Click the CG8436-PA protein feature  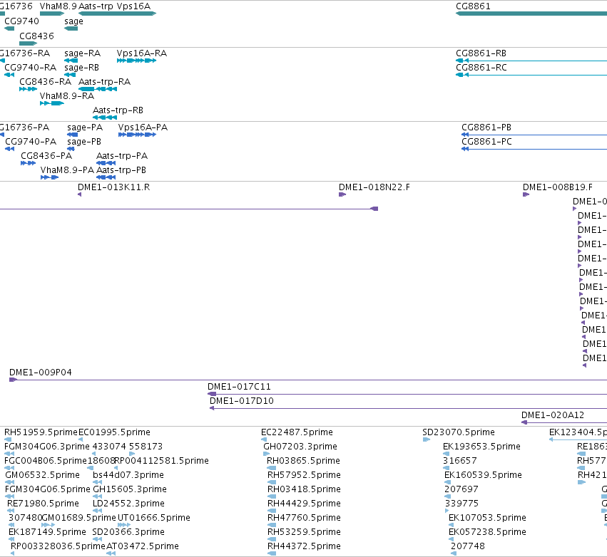[29, 164]
